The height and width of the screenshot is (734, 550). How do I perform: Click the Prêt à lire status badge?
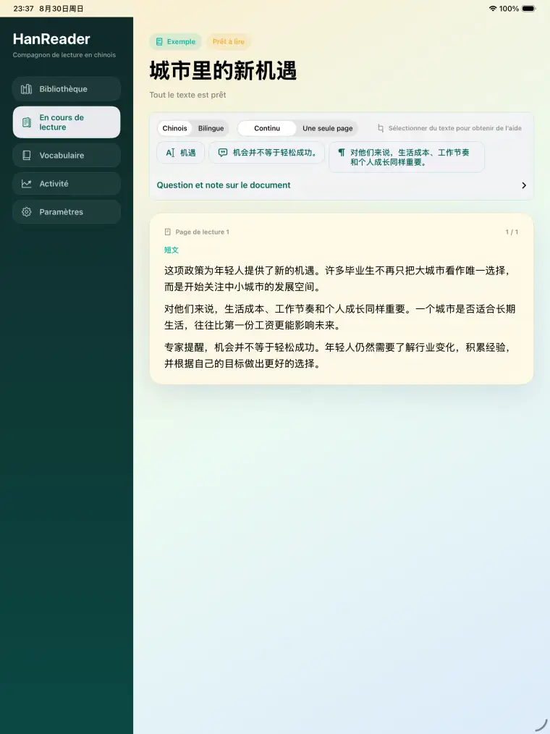point(229,42)
